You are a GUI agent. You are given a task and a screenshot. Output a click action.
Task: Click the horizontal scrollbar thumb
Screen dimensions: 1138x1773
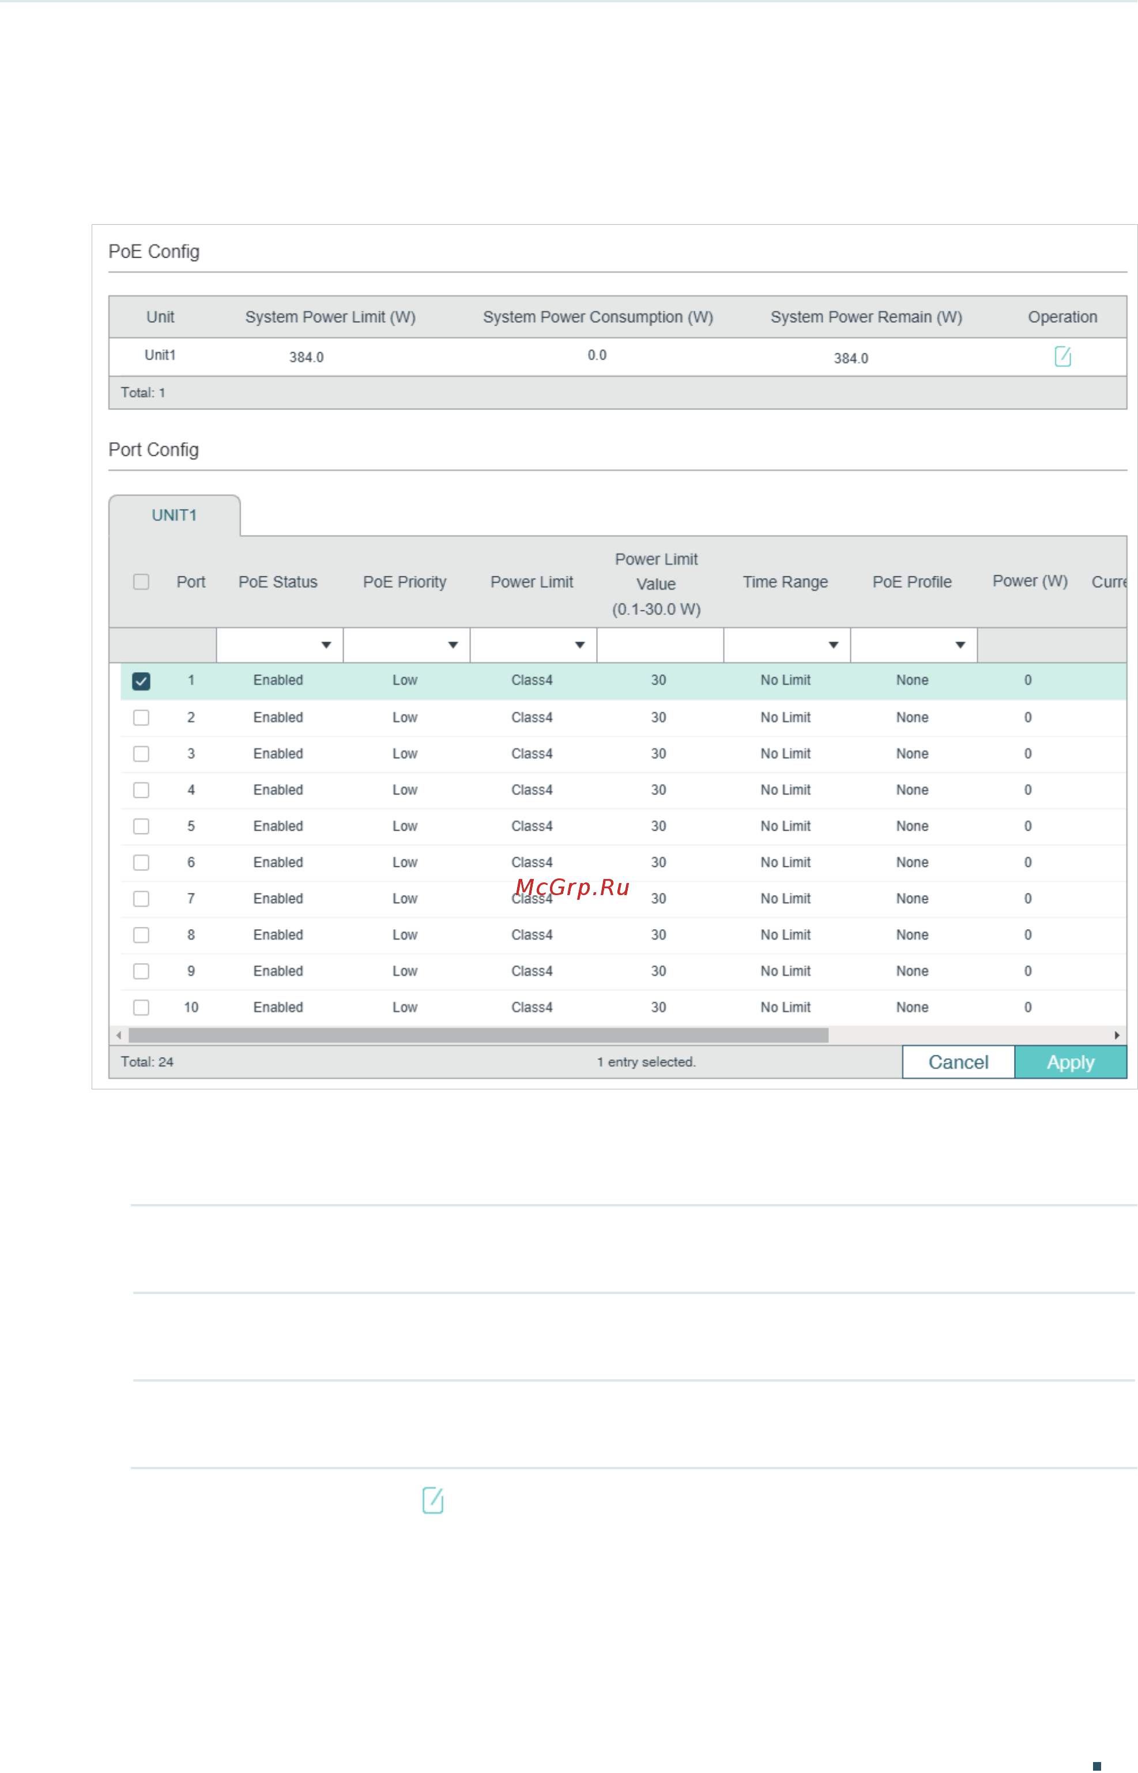478,1036
